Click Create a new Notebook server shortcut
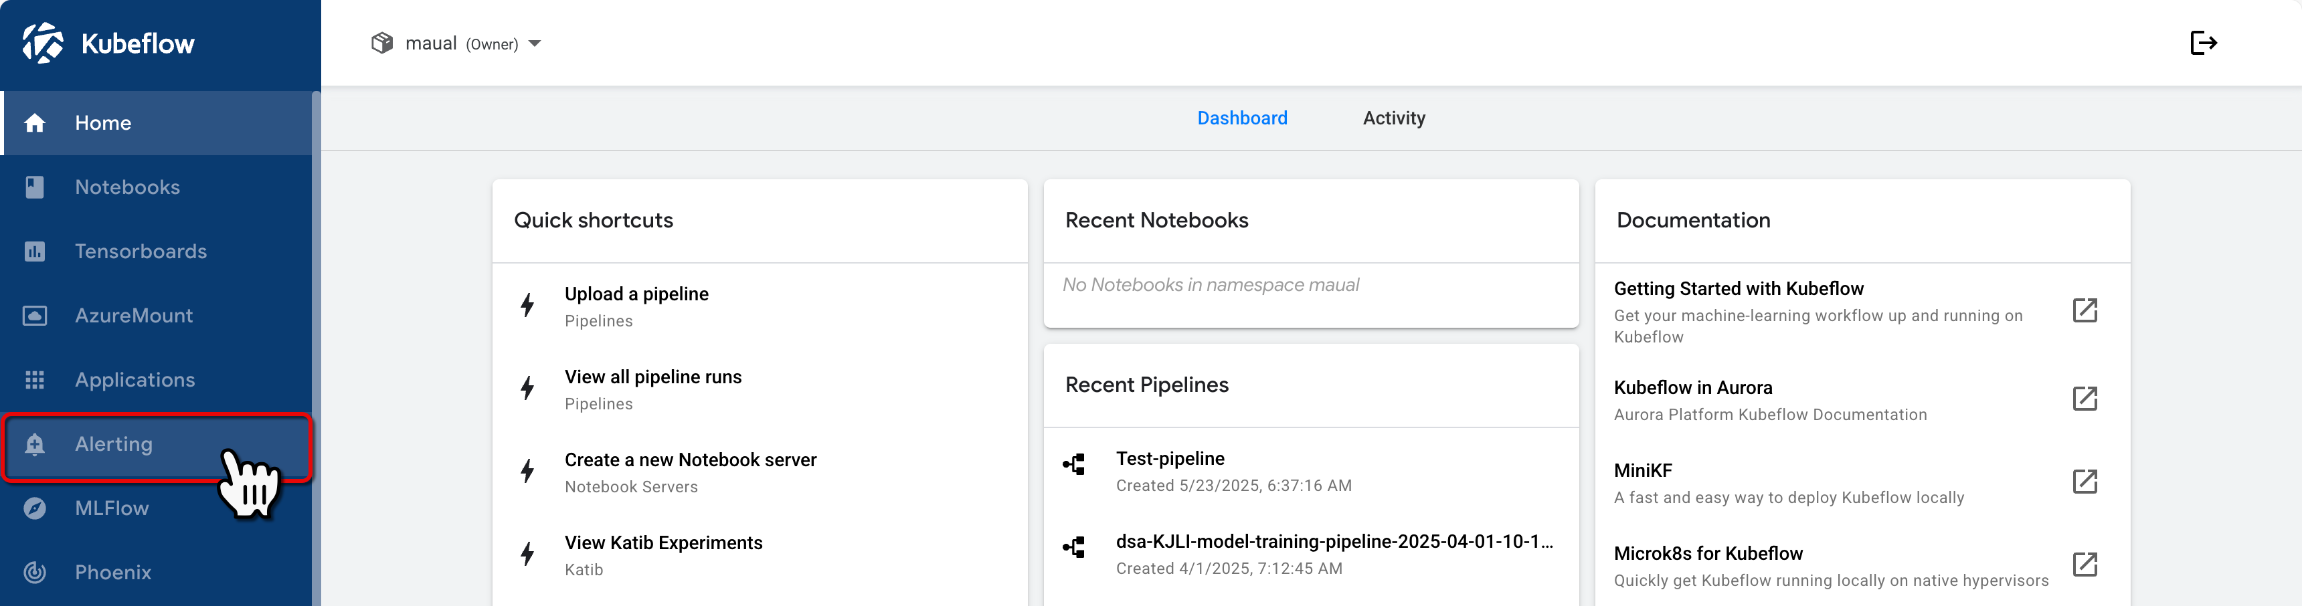The height and width of the screenshot is (606, 2302). (690, 460)
